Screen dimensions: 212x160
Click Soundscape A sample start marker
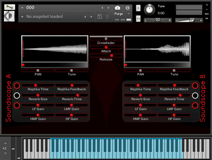pos(23,65)
